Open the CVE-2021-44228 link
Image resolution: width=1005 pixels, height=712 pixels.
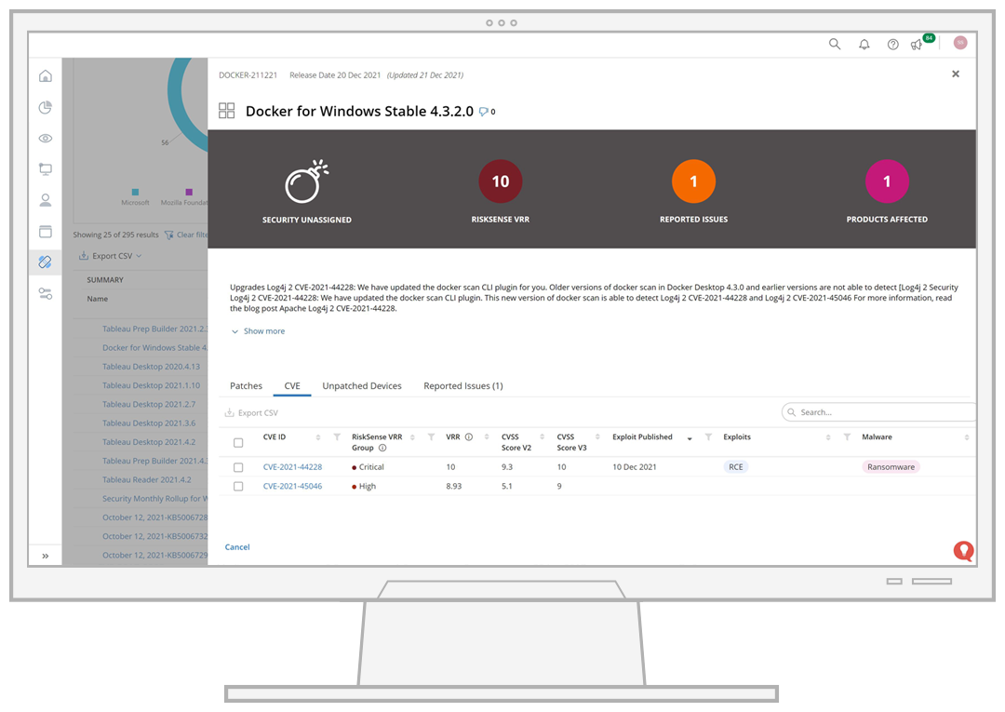[x=292, y=467]
